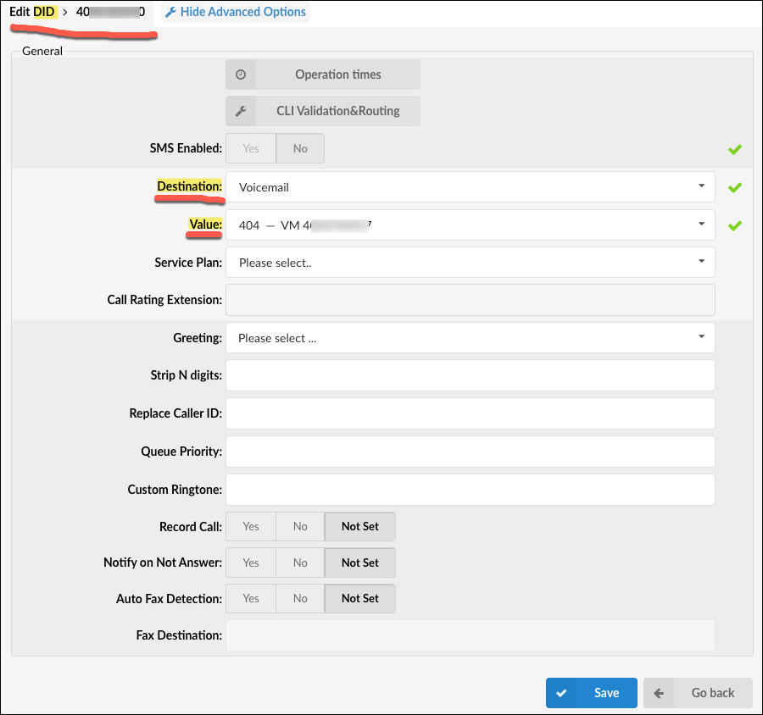
Task: Set Notify on Not Answer to No
Action: [x=300, y=563]
